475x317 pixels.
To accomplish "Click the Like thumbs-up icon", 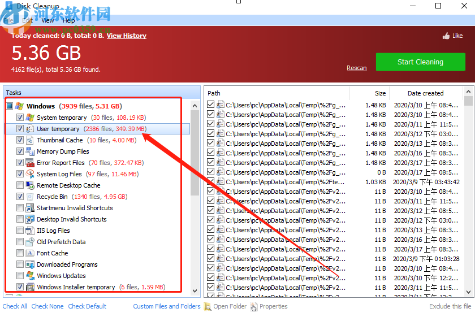I will (446, 36).
